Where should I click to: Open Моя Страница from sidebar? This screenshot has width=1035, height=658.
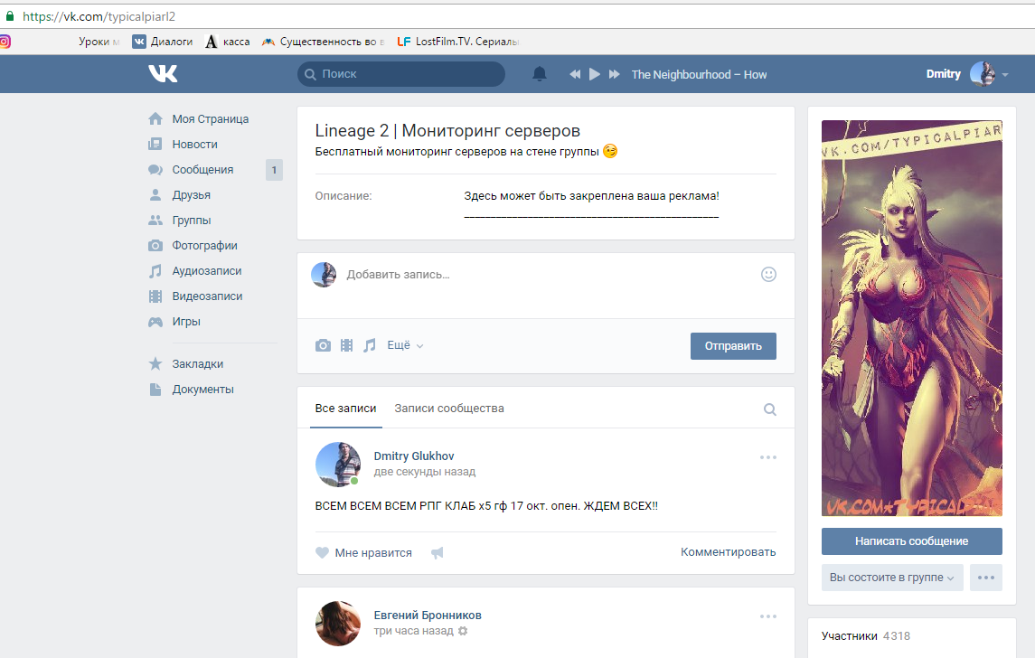click(x=211, y=118)
